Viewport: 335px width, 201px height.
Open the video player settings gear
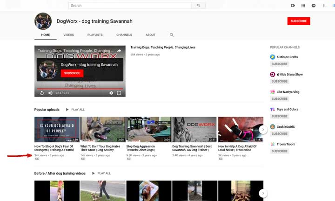[111, 93]
